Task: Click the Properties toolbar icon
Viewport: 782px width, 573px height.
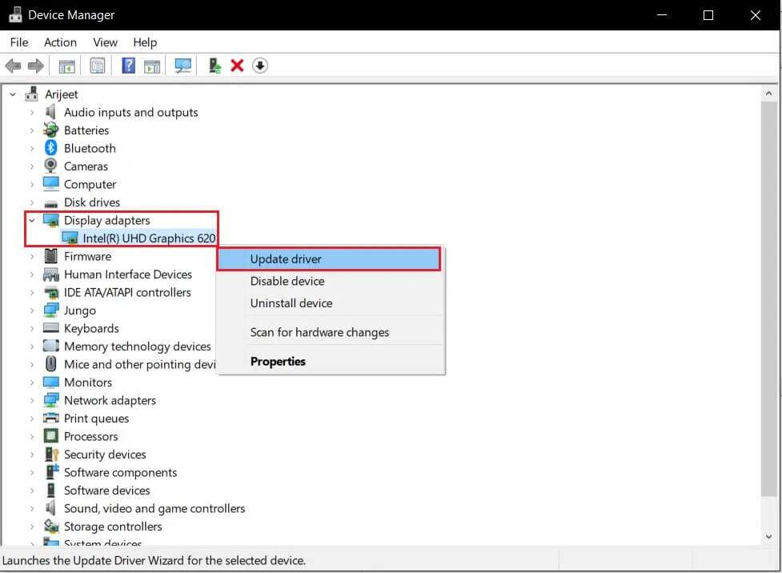Action: (98, 66)
